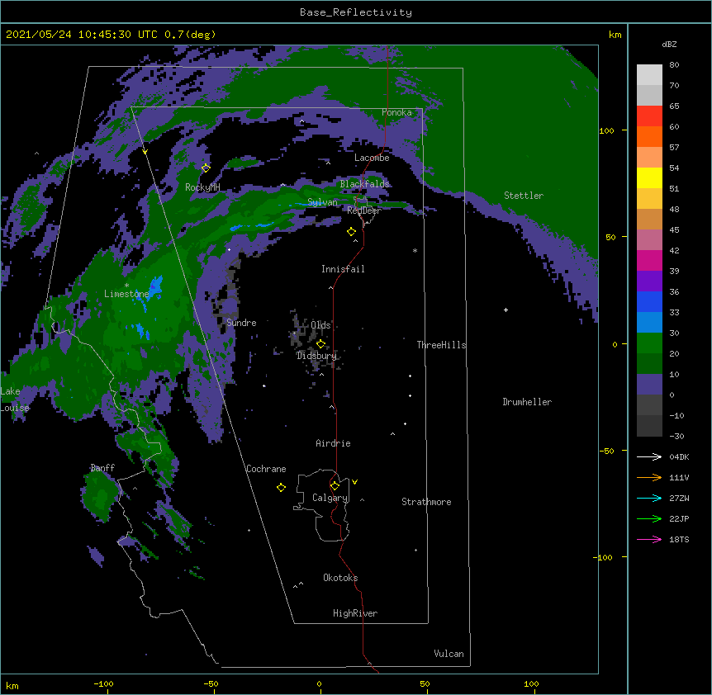712x695 pixels.
Task: Click the 65 value in dBZ scale
Action: [674, 106]
